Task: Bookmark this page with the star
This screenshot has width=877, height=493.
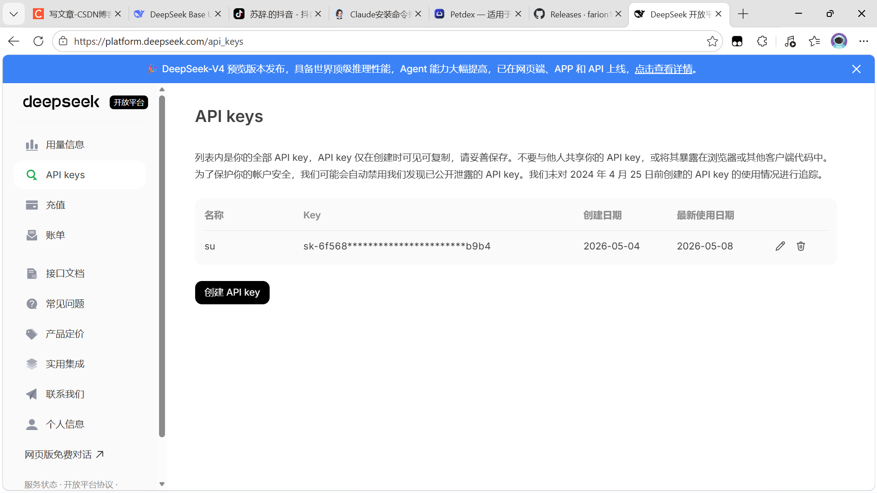Action: 712,41
